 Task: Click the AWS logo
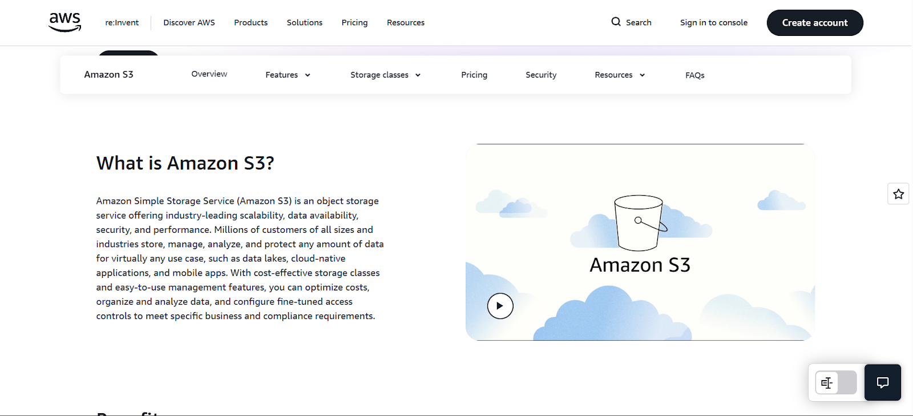(65, 22)
